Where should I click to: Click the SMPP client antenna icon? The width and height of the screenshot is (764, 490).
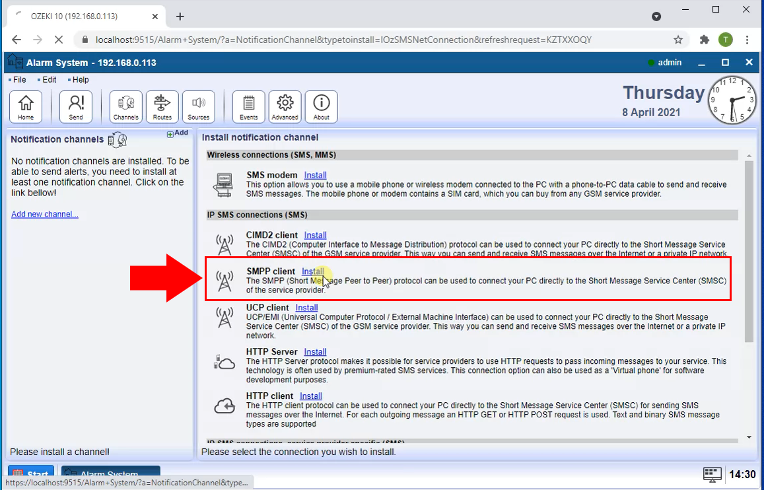225,281
